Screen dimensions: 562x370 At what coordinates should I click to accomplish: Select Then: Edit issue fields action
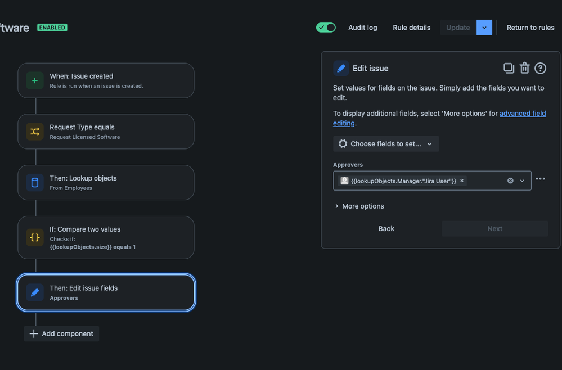point(106,292)
